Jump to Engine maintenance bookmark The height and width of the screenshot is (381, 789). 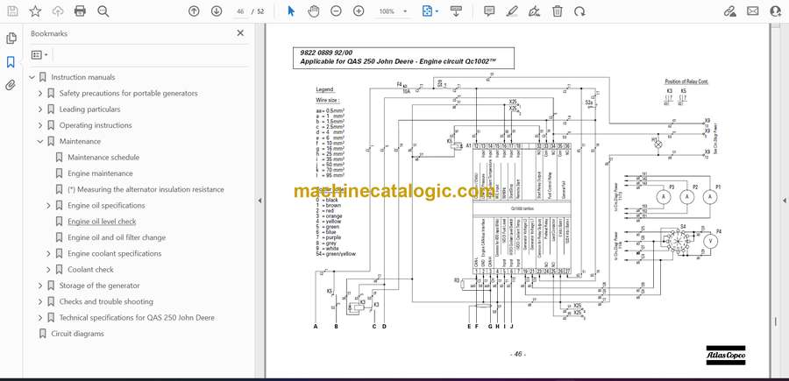pos(100,173)
